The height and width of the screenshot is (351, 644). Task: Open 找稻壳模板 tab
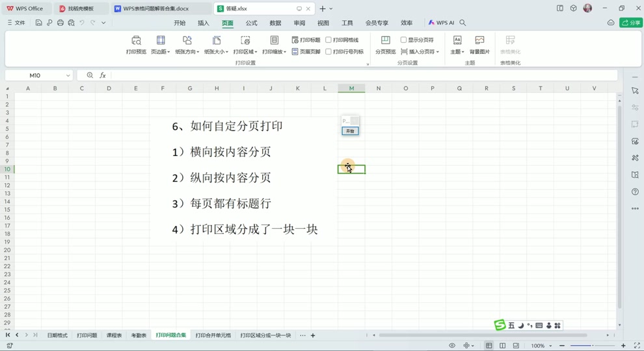[x=81, y=8]
